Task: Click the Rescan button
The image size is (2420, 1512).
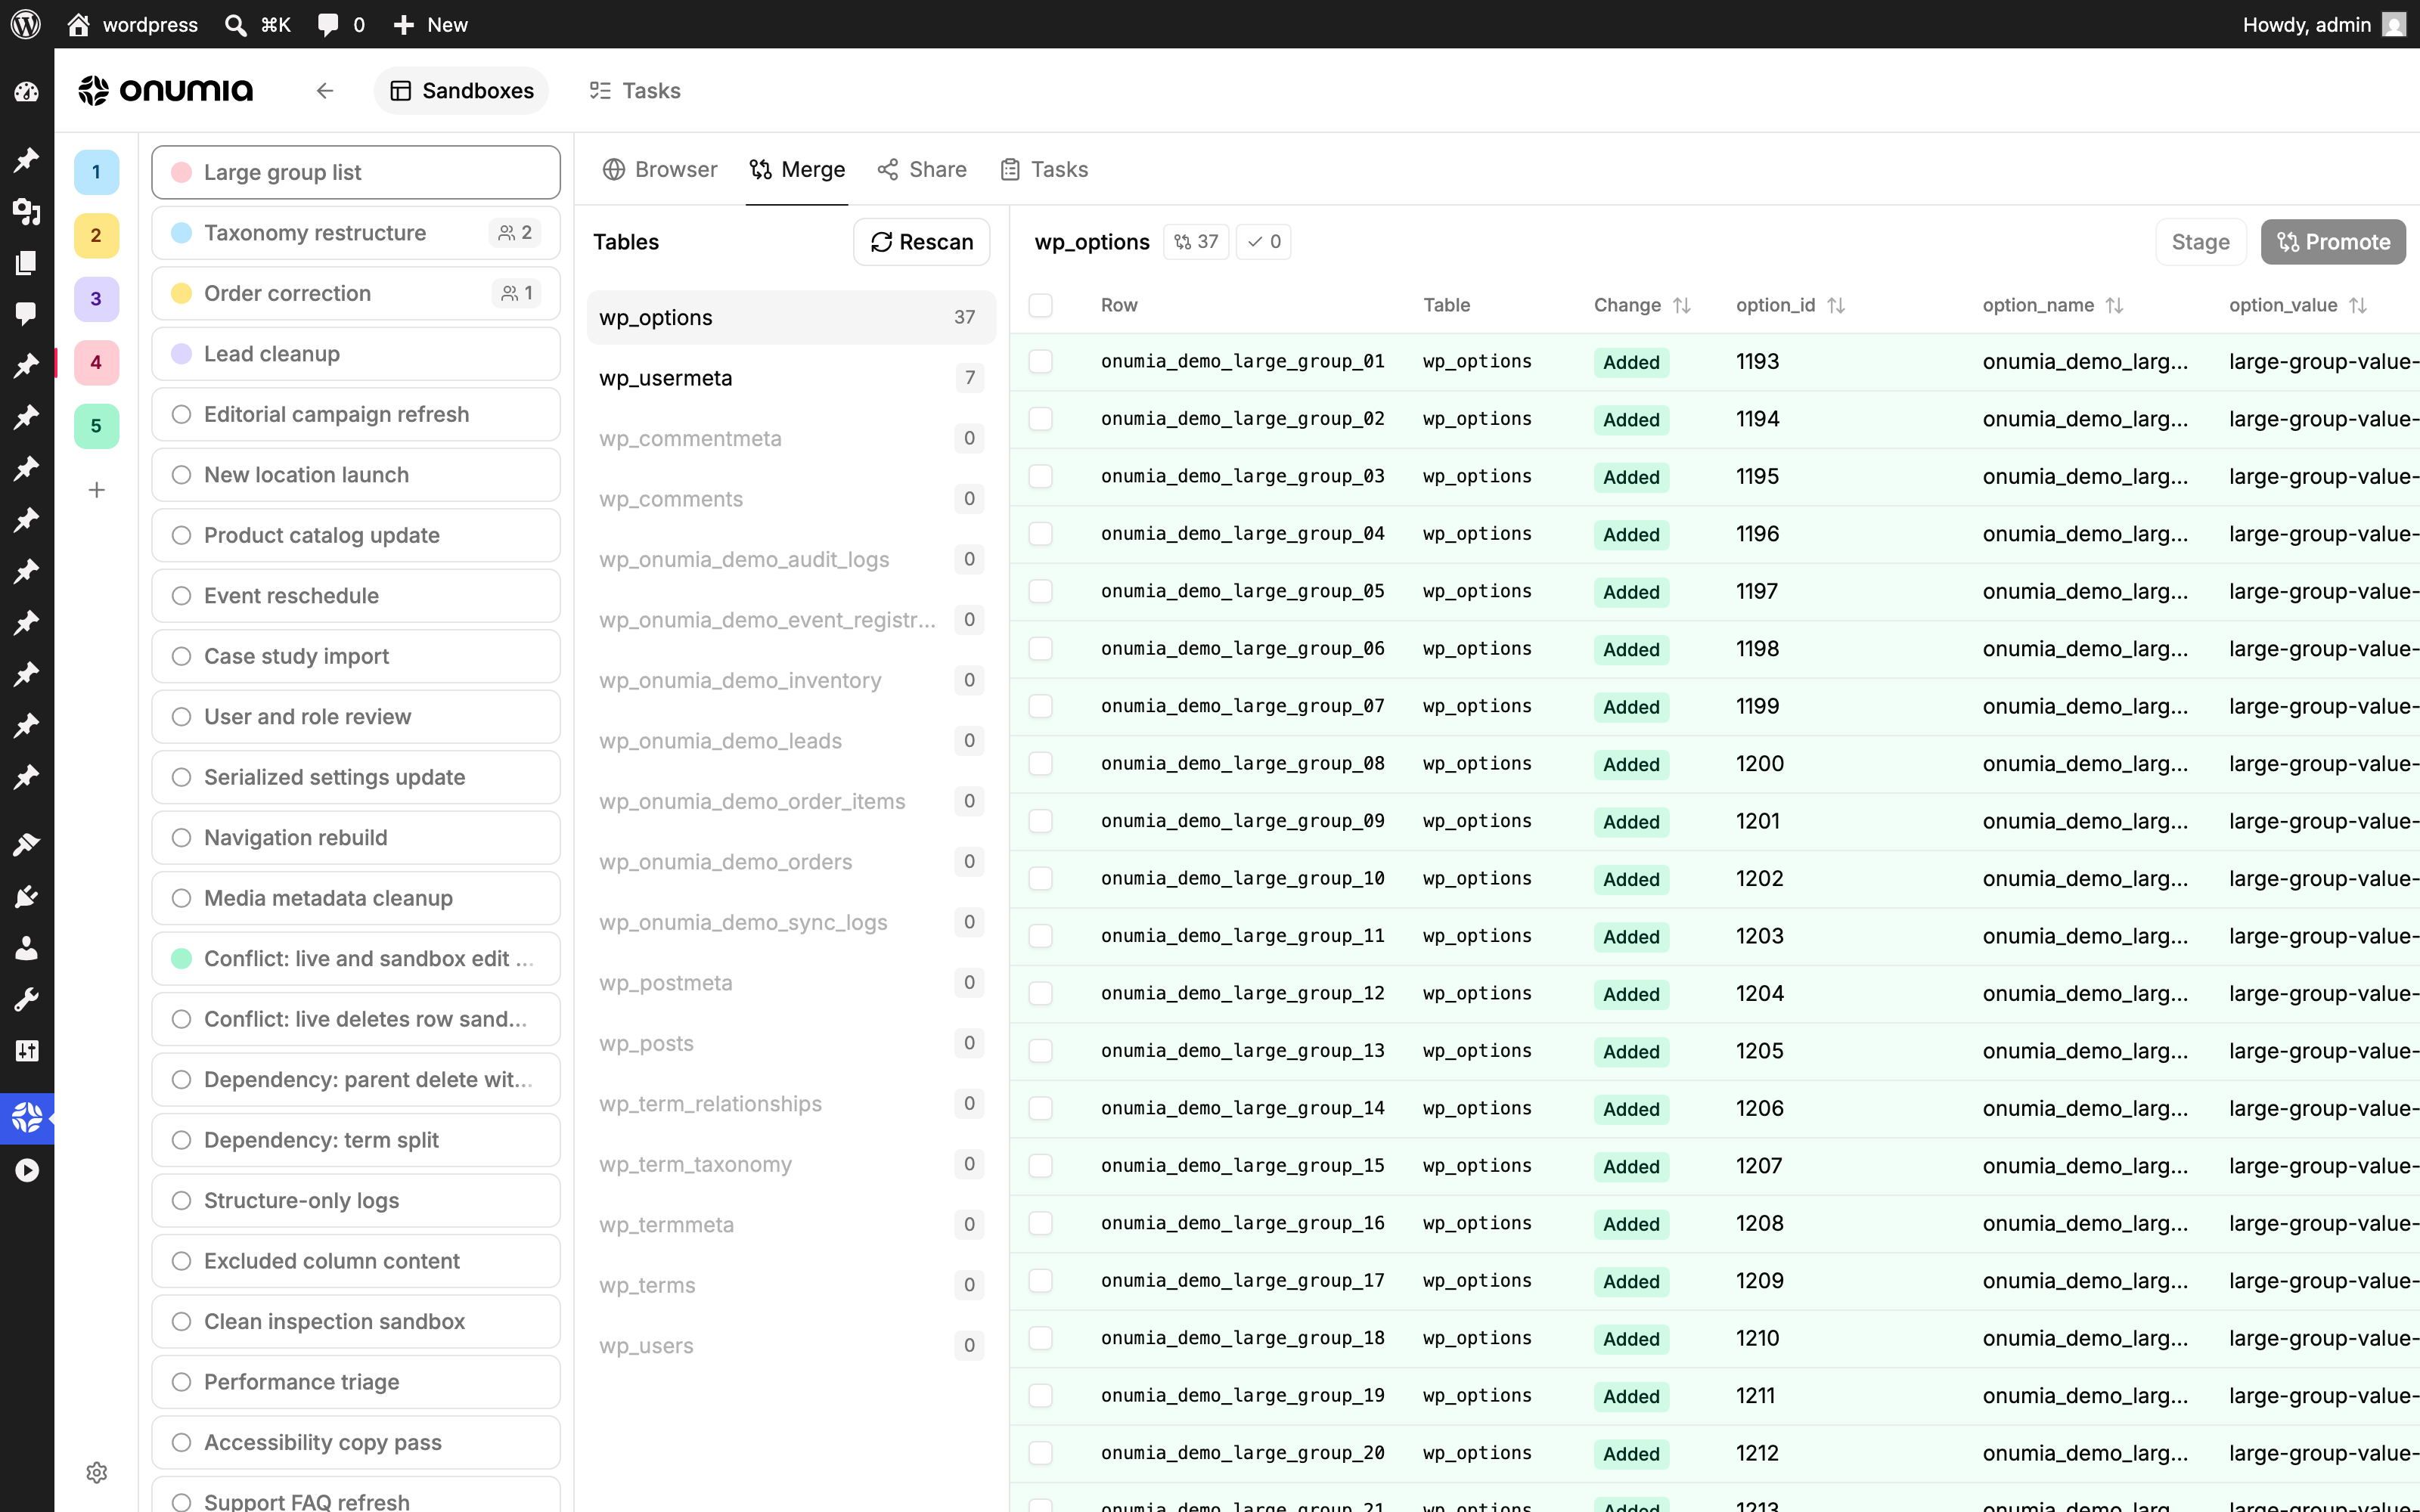Action: click(921, 242)
